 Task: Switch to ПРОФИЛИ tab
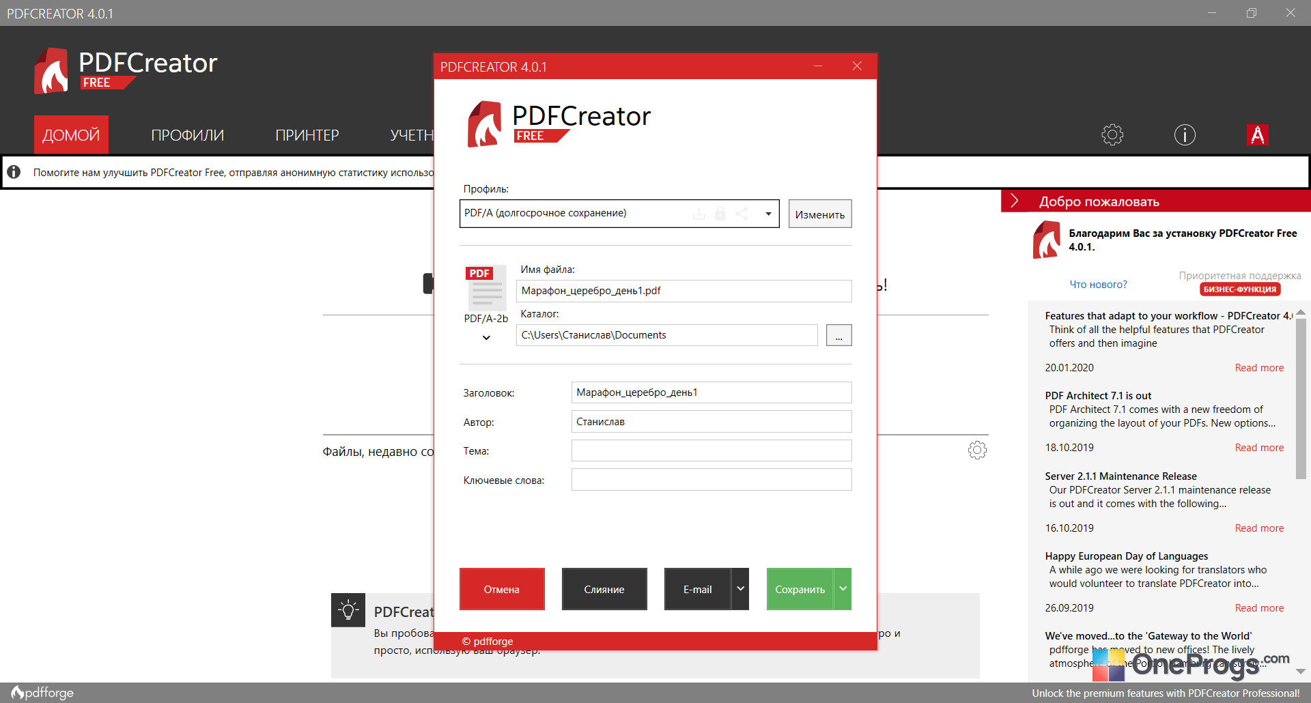point(188,135)
